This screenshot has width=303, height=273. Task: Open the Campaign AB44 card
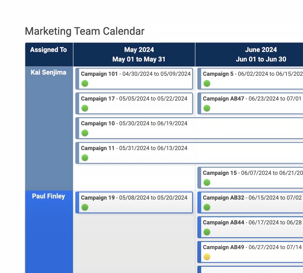point(250,227)
